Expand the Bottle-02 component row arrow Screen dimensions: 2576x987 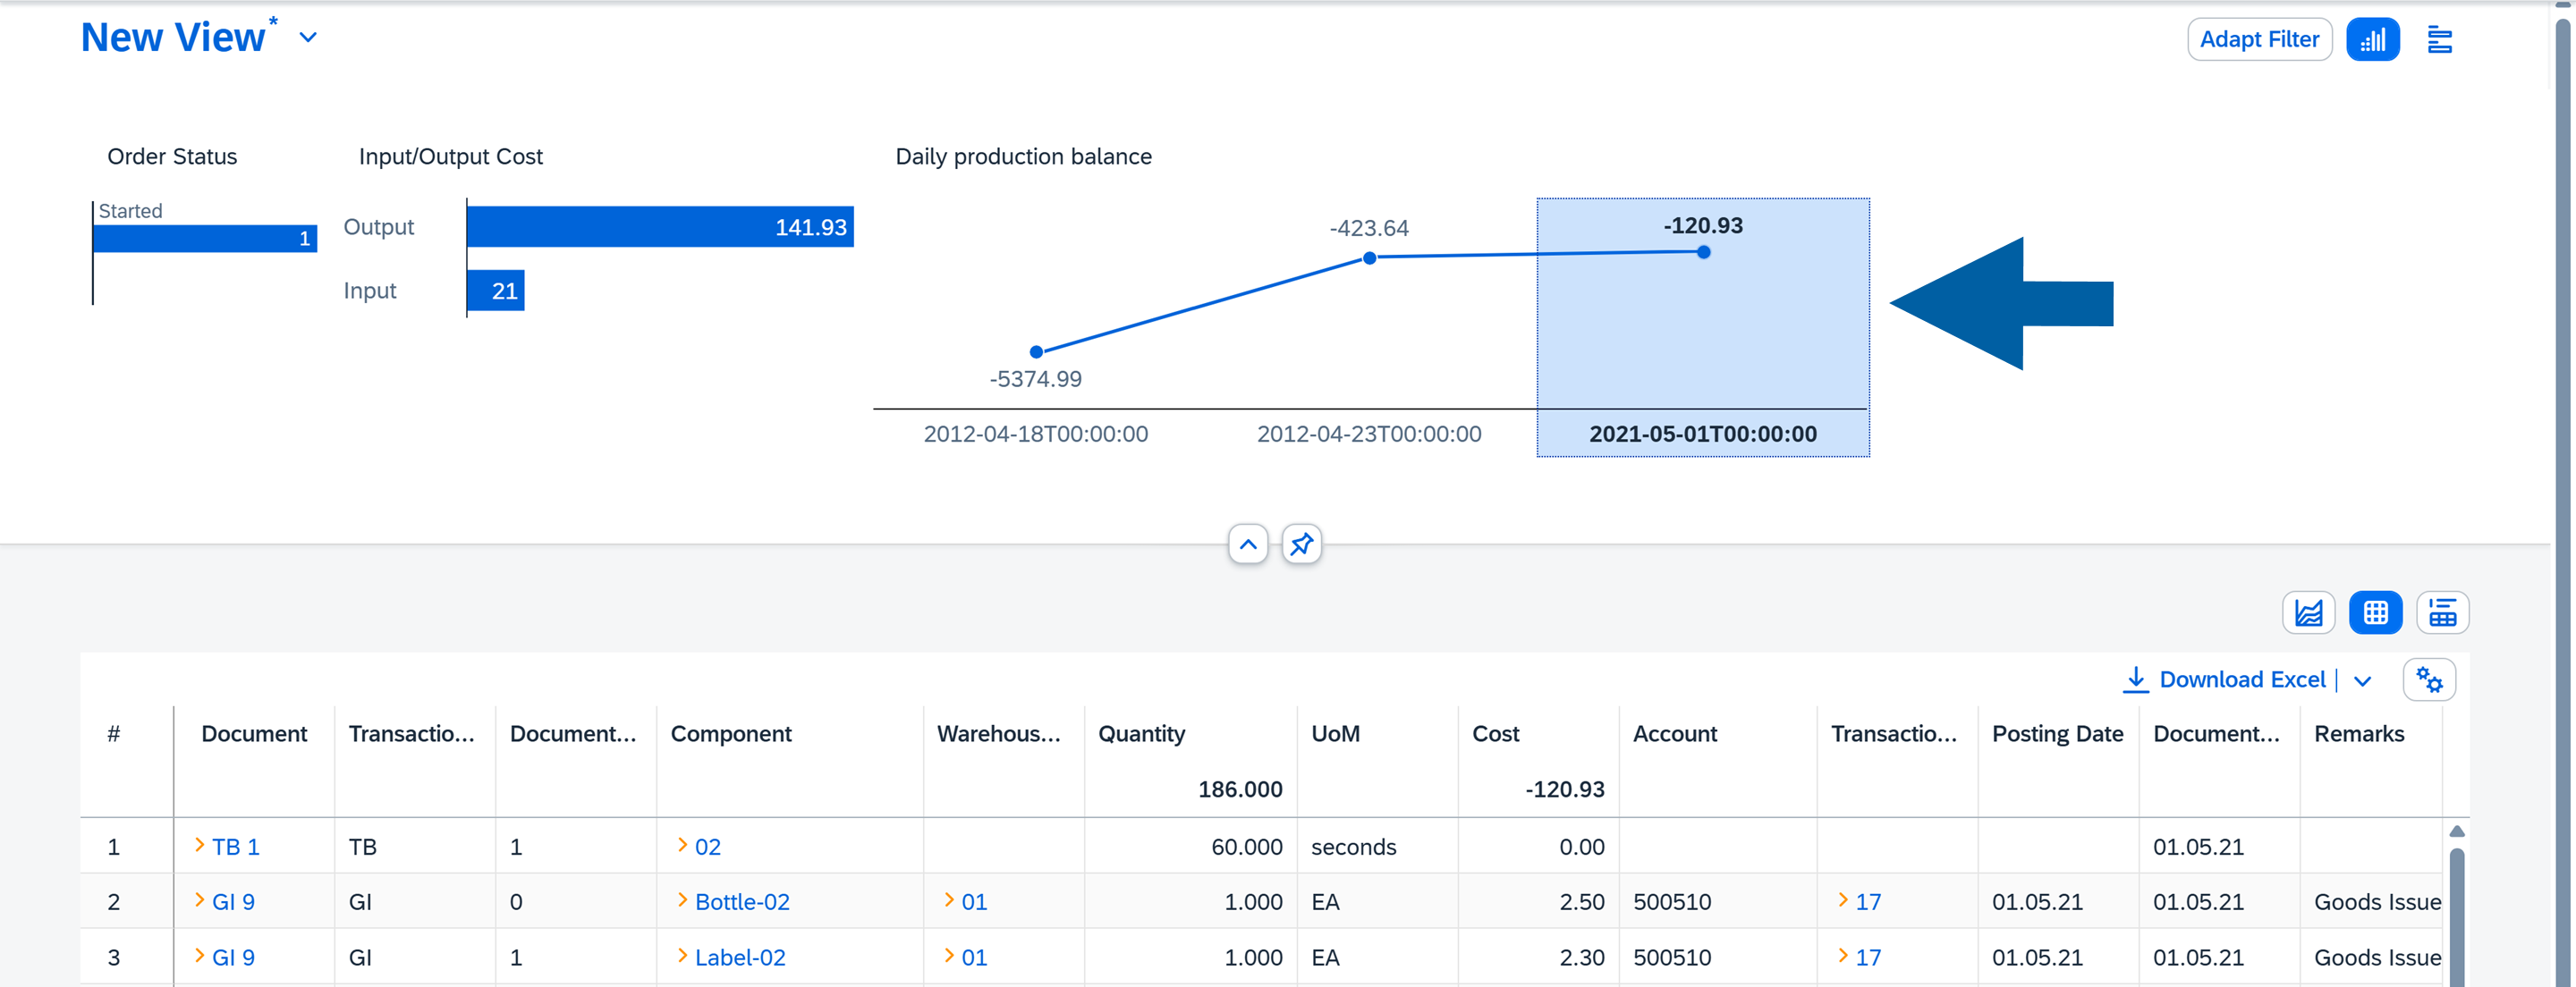point(683,901)
